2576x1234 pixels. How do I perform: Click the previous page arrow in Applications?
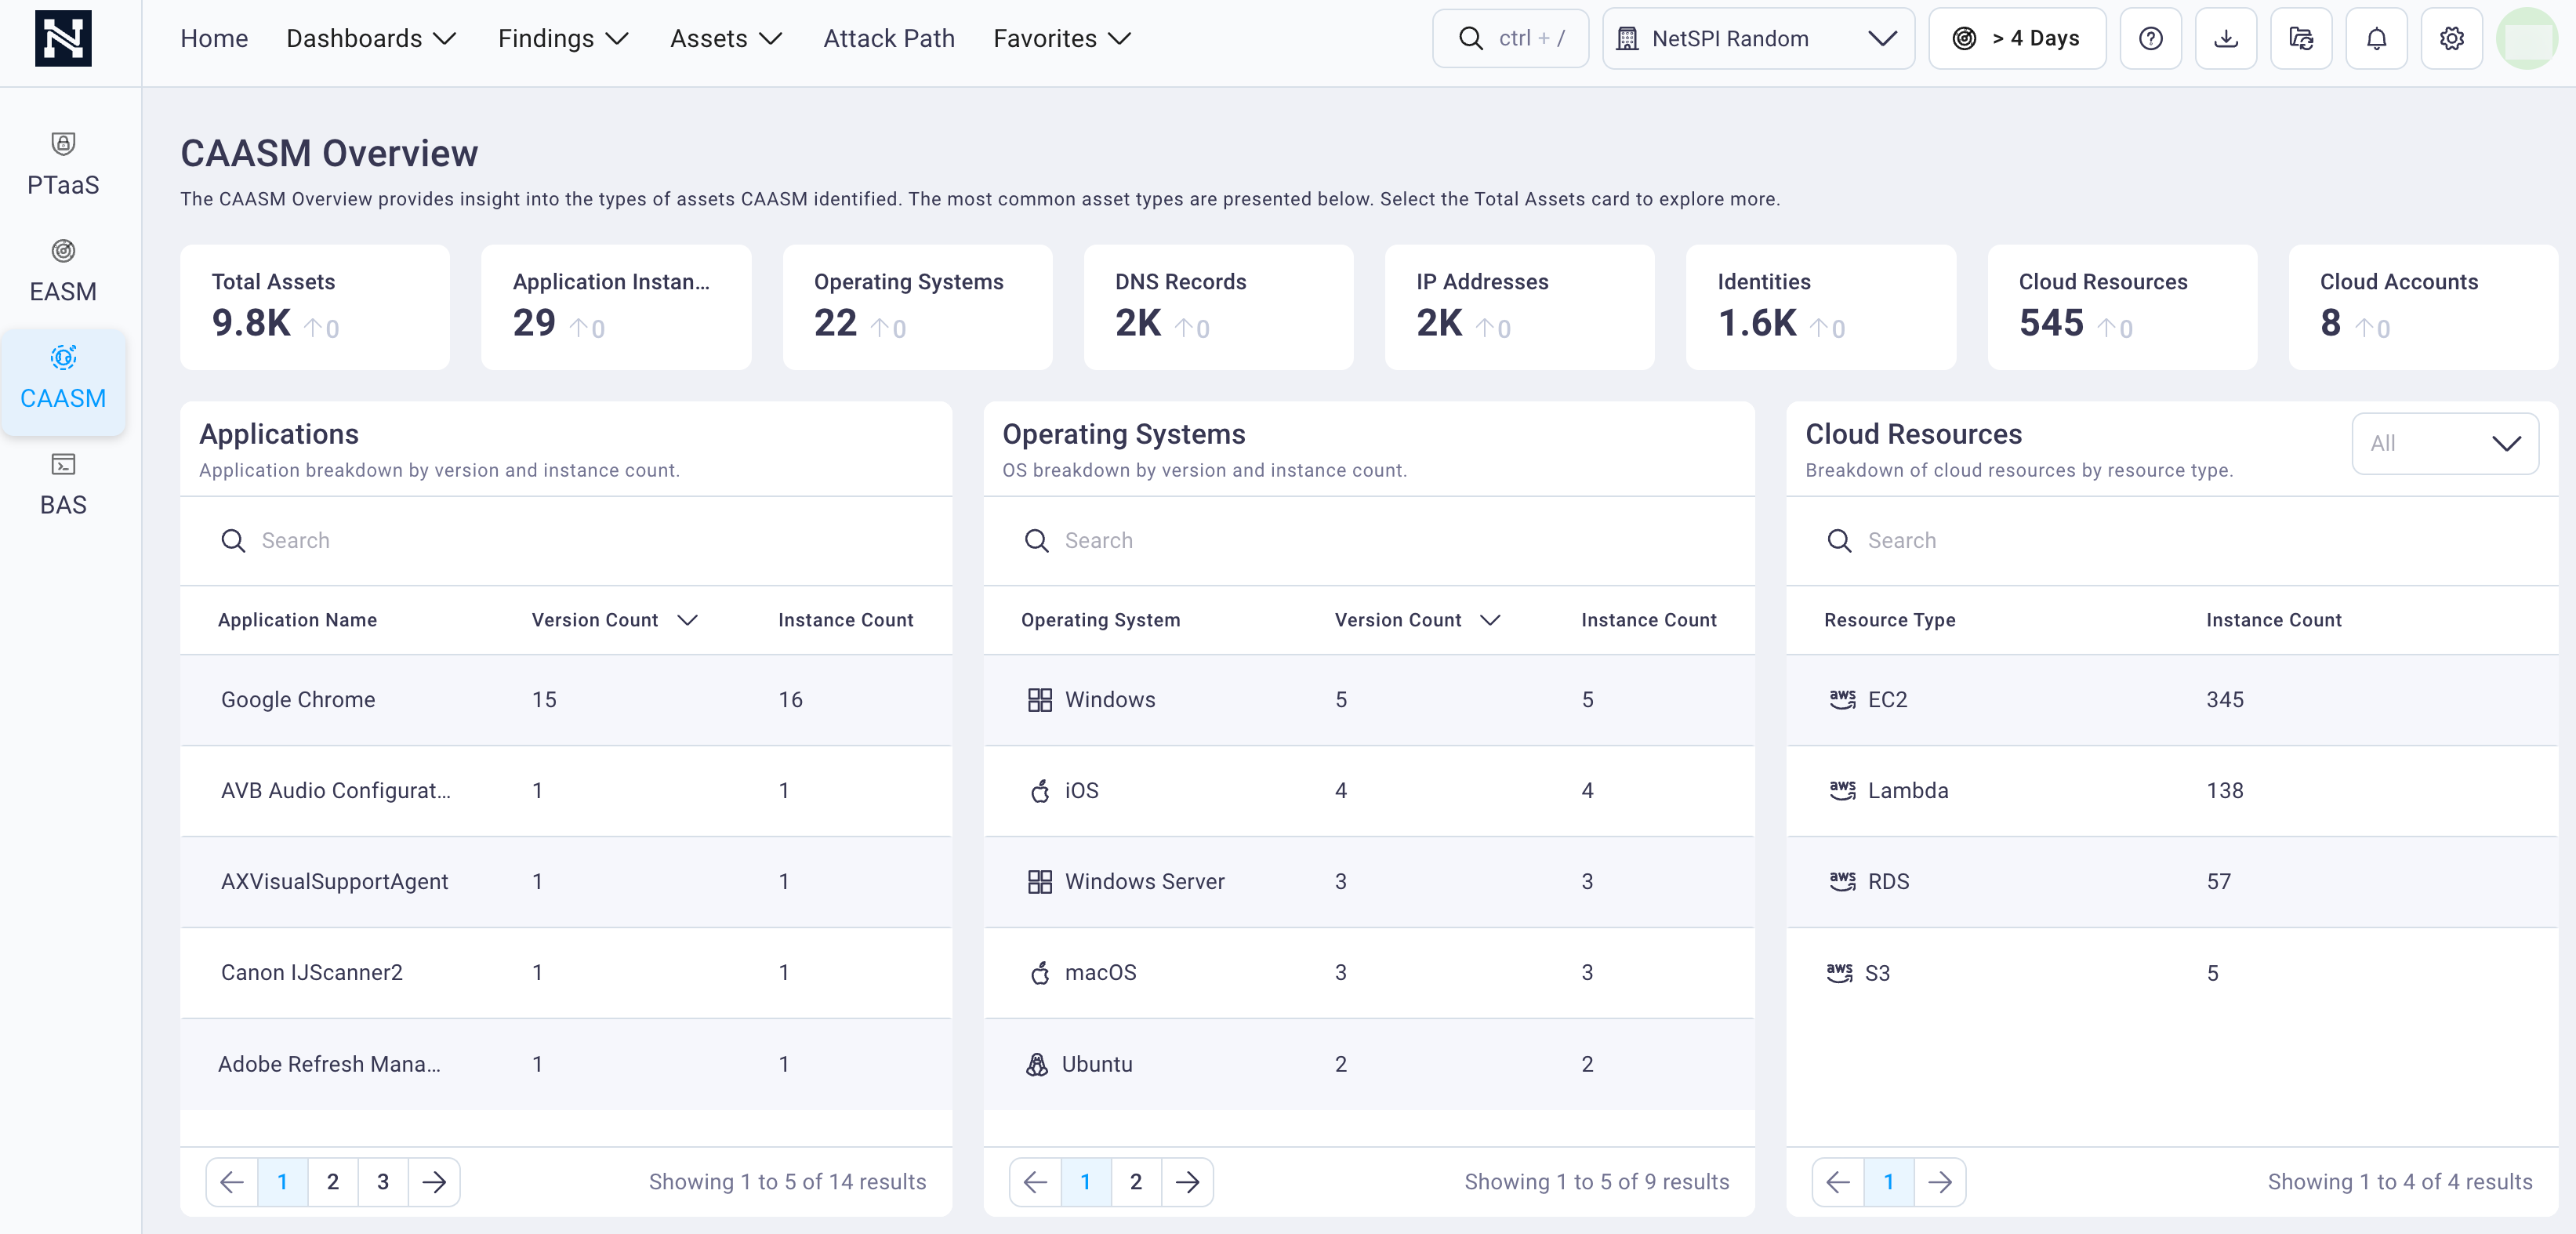click(232, 1182)
